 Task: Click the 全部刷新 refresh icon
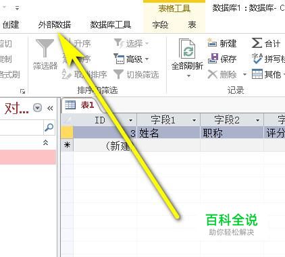tap(187, 49)
